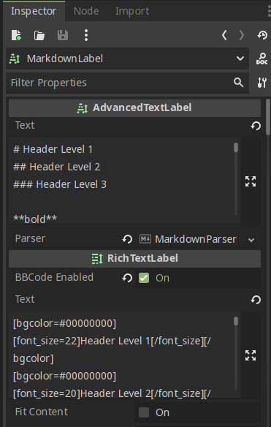Go to previous edited object arrow
Viewport: 271px width, 427px height.
point(224,35)
